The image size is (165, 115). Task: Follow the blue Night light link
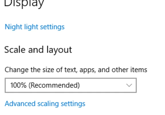click(34, 27)
